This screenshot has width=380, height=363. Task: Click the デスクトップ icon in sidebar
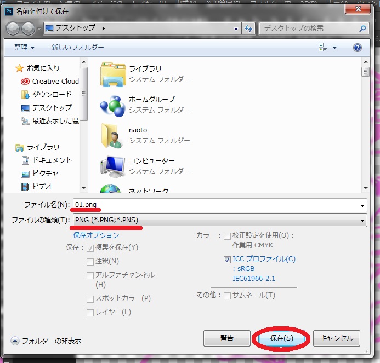[25, 108]
